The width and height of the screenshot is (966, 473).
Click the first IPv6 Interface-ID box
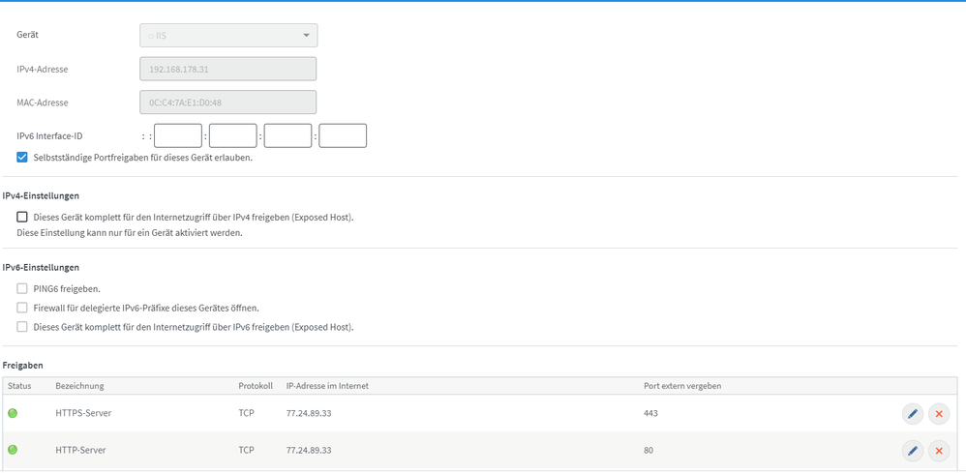point(178,135)
